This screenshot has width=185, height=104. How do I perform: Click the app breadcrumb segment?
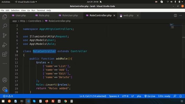(14, 21)
